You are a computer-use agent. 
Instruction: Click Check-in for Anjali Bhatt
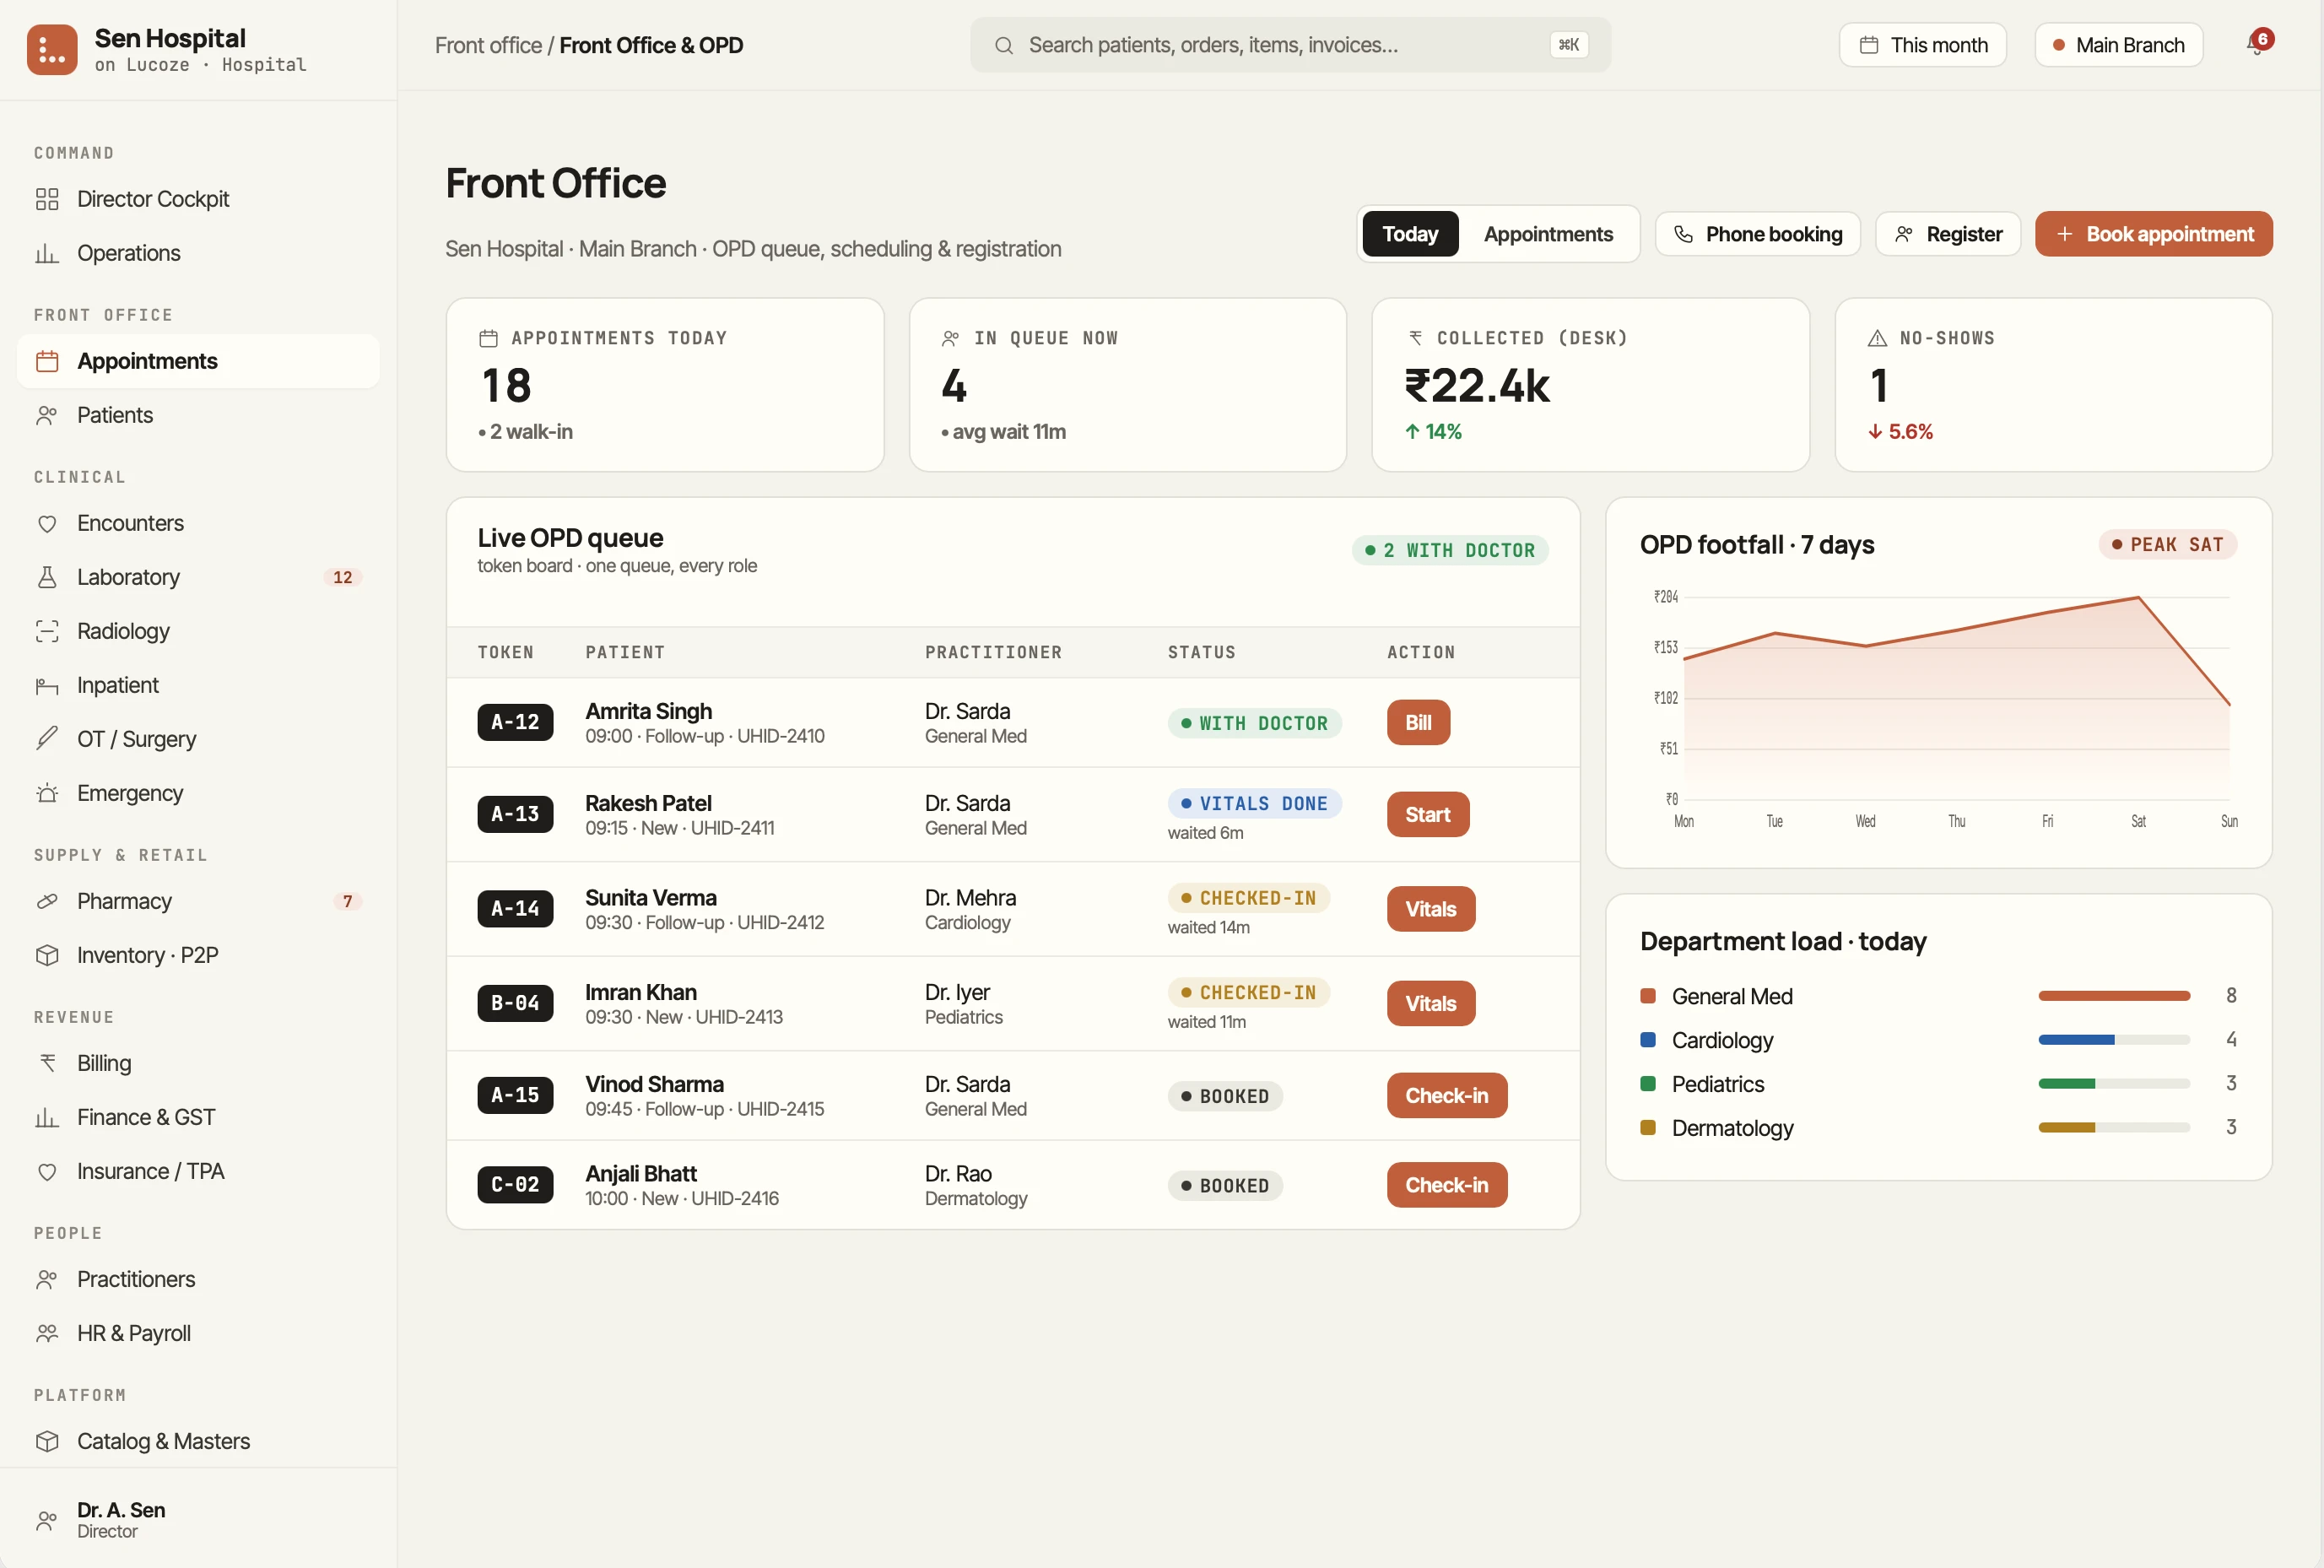tap(1446, 1185)
